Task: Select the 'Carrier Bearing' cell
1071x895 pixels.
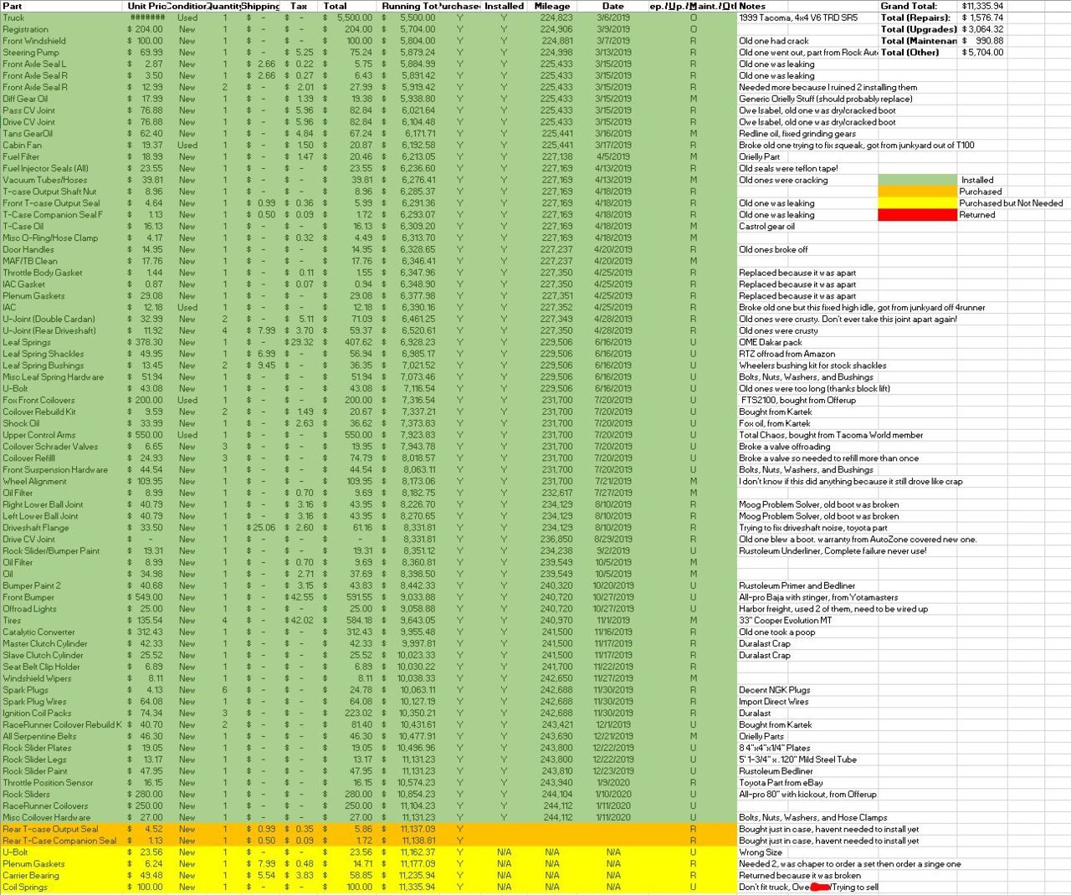Action: click(x=63, y=876)
